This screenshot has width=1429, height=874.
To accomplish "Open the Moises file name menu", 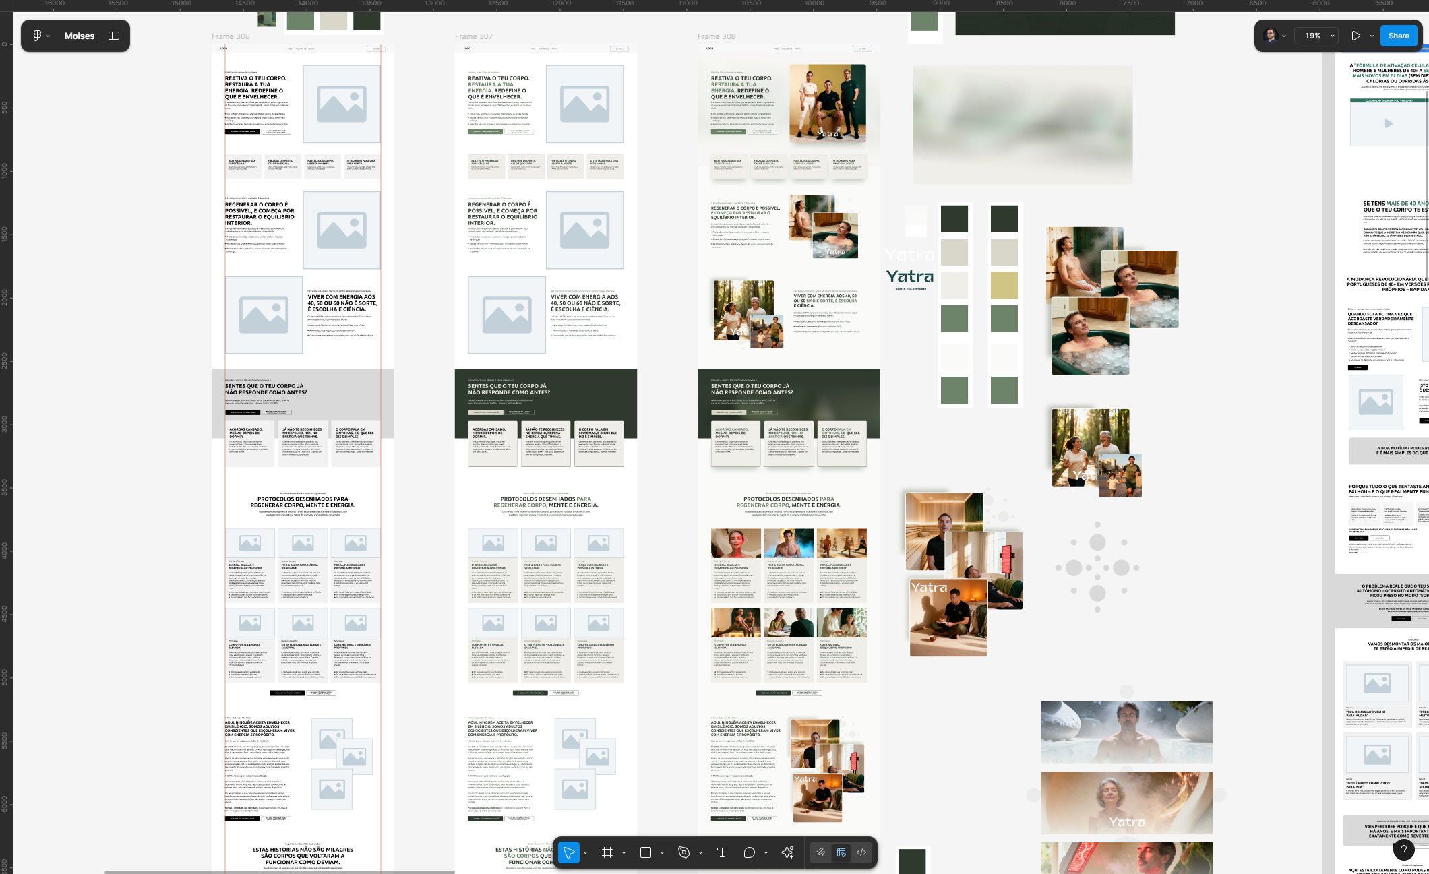I will (x=79, y=36).
